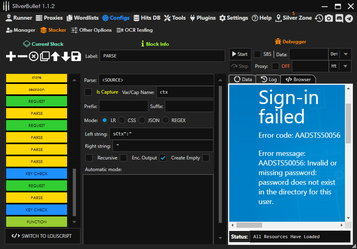Click the Left string input field

coord(162,134)
